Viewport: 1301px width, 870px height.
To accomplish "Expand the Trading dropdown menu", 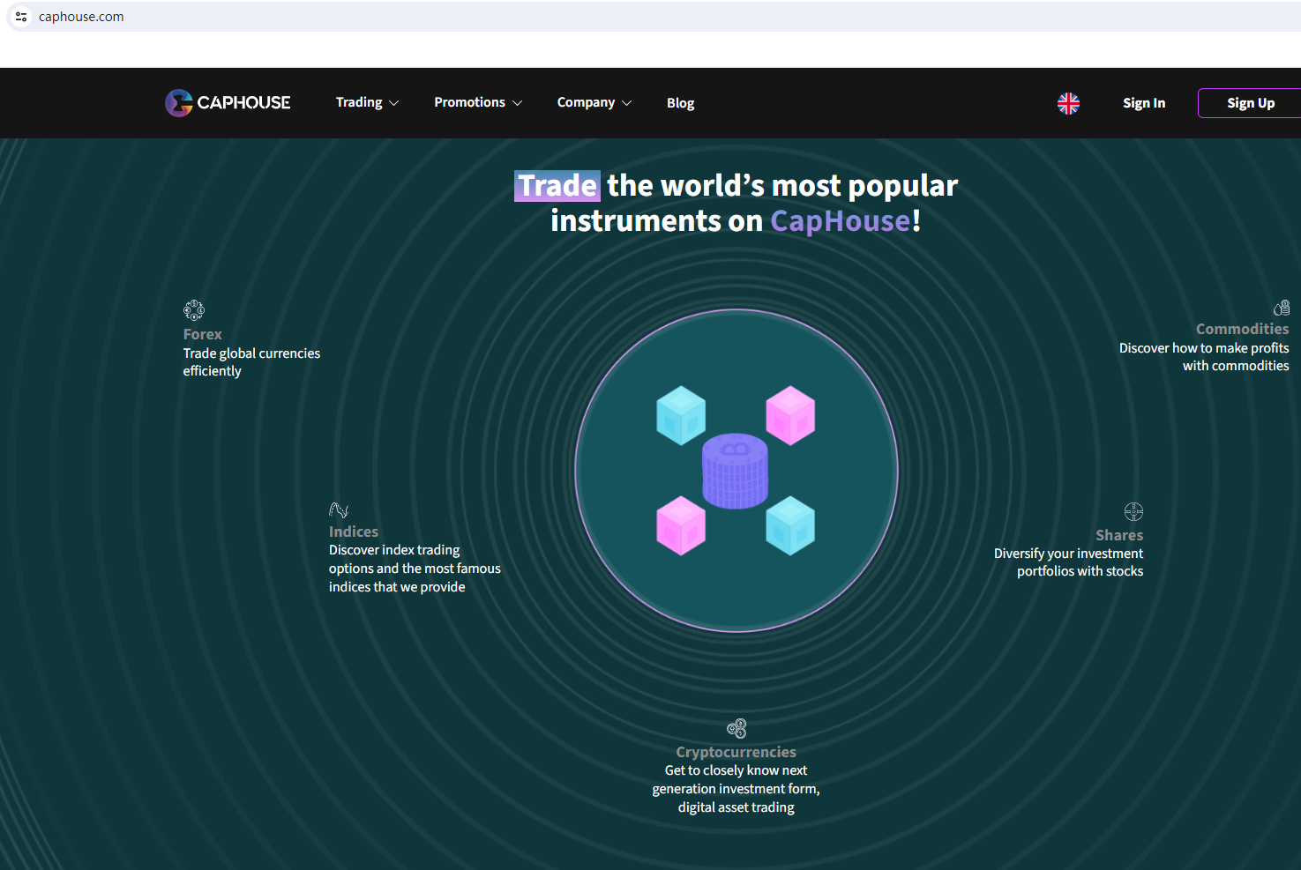I will tap(367, 102).
